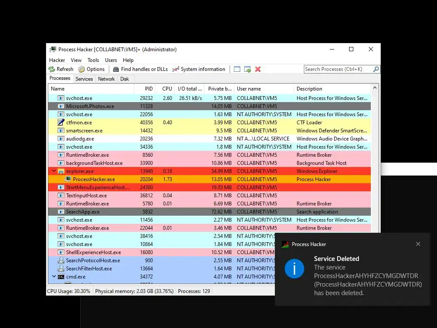The width and height of the screenshot is (437, 328).
Task: Sort by User name column header
Action: [x=264, y=89]
